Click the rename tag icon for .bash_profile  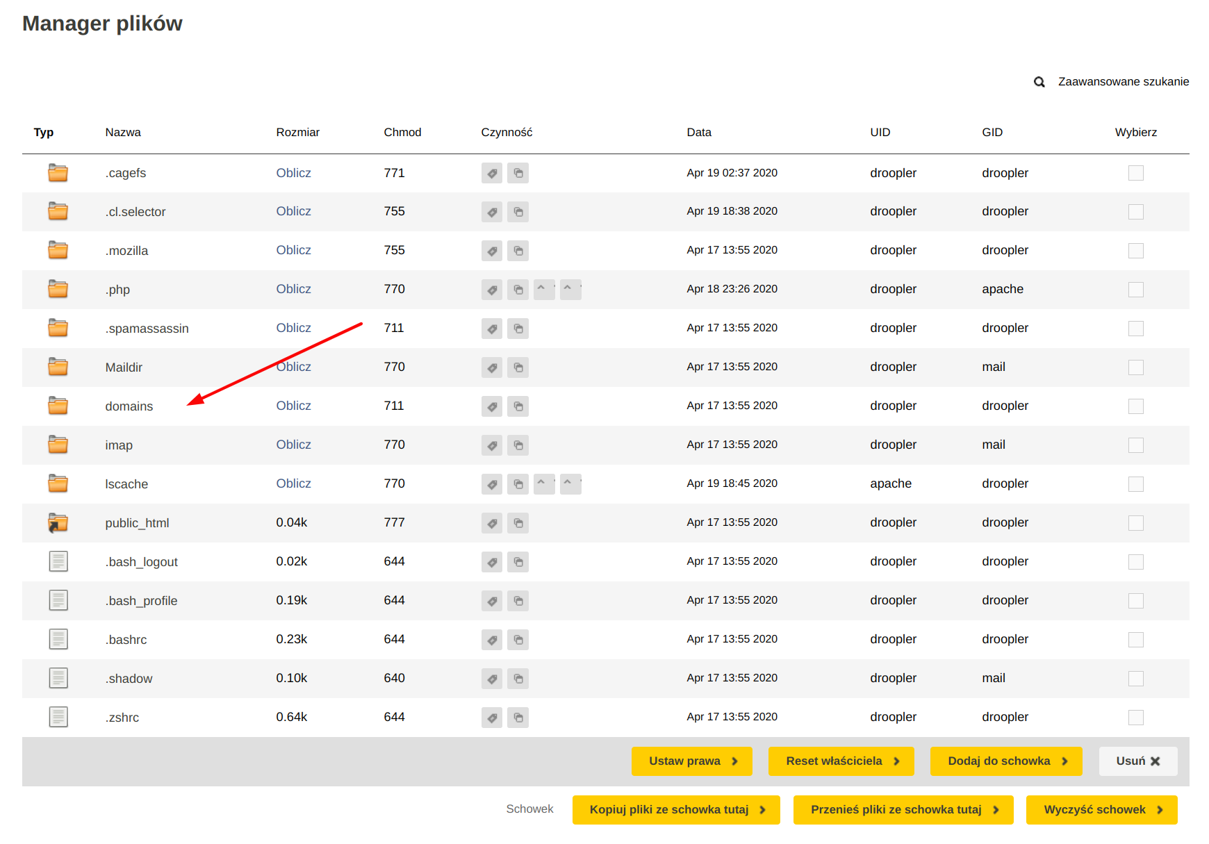click(x=492, y=601)
